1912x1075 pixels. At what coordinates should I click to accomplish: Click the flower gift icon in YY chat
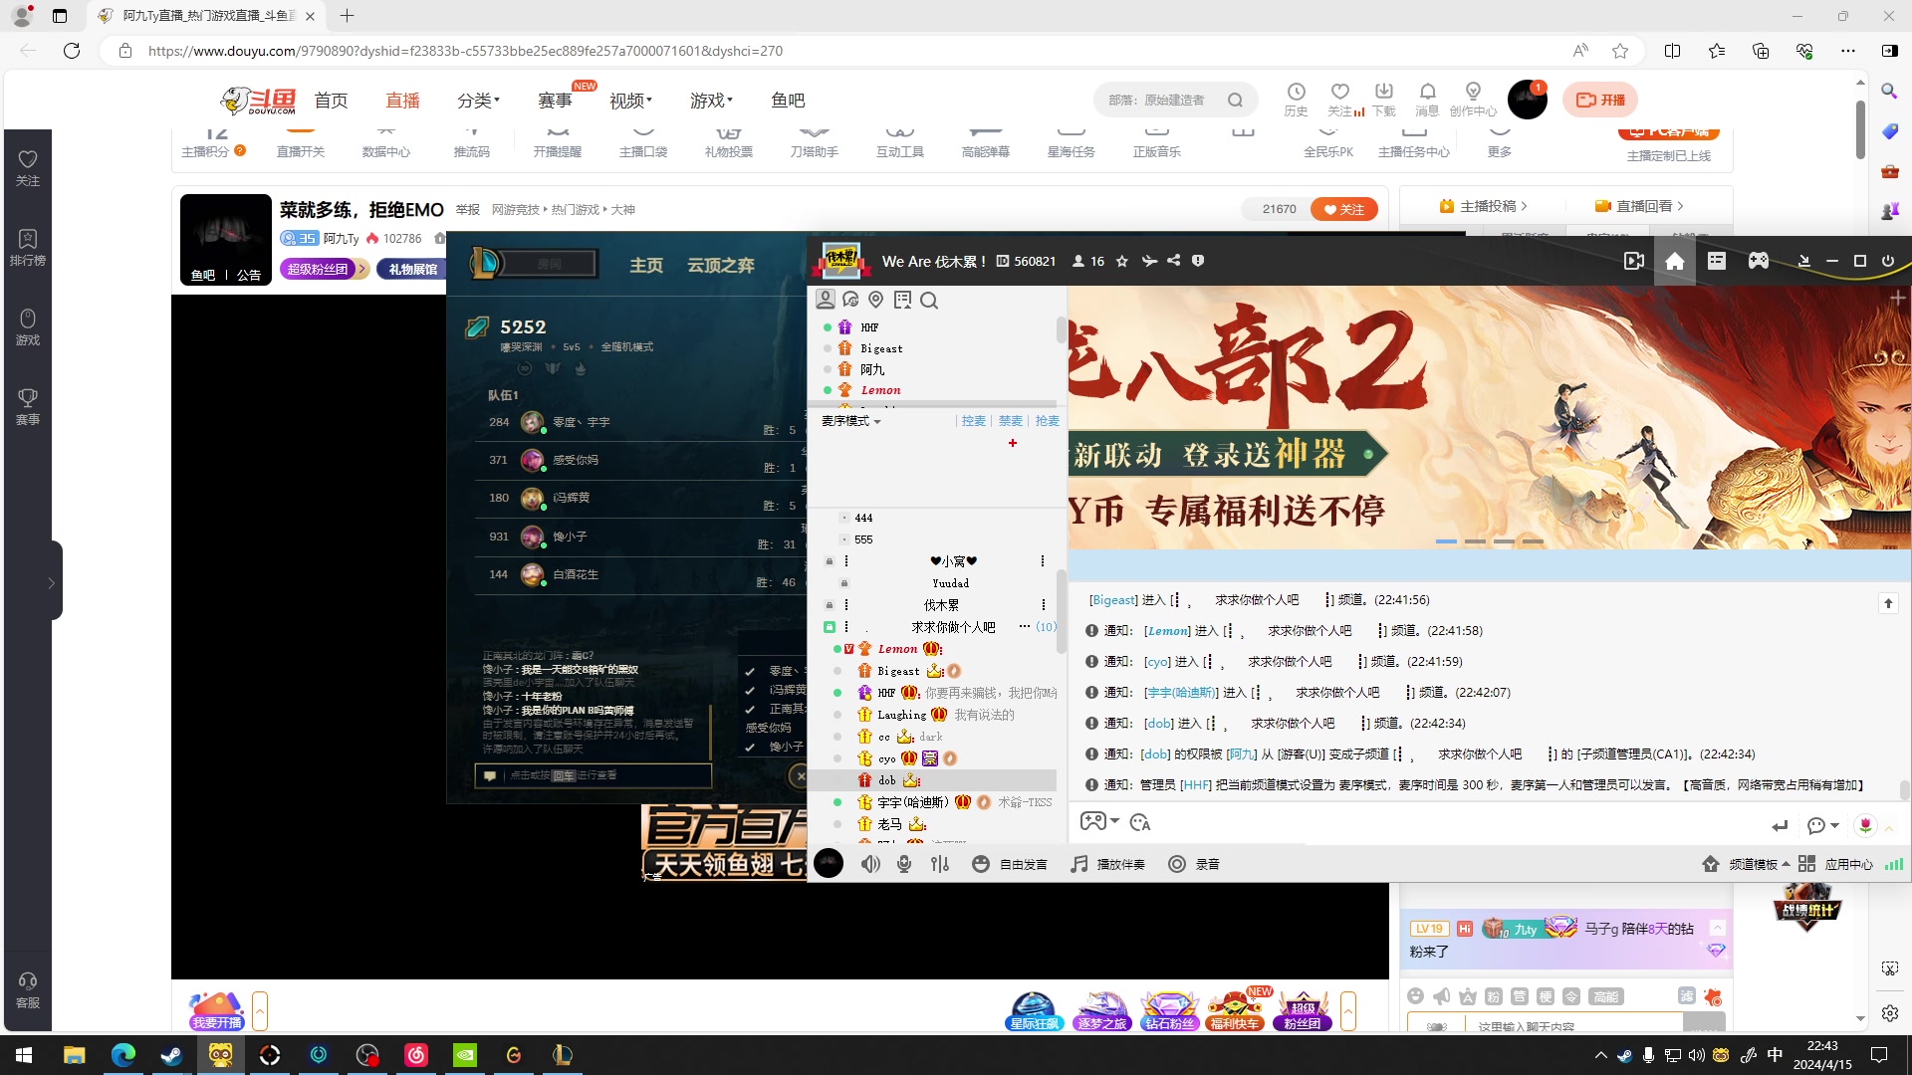[x=1865, y=824]
